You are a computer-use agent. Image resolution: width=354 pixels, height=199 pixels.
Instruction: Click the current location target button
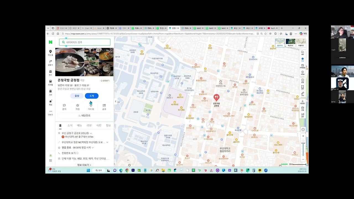point(303,130)
